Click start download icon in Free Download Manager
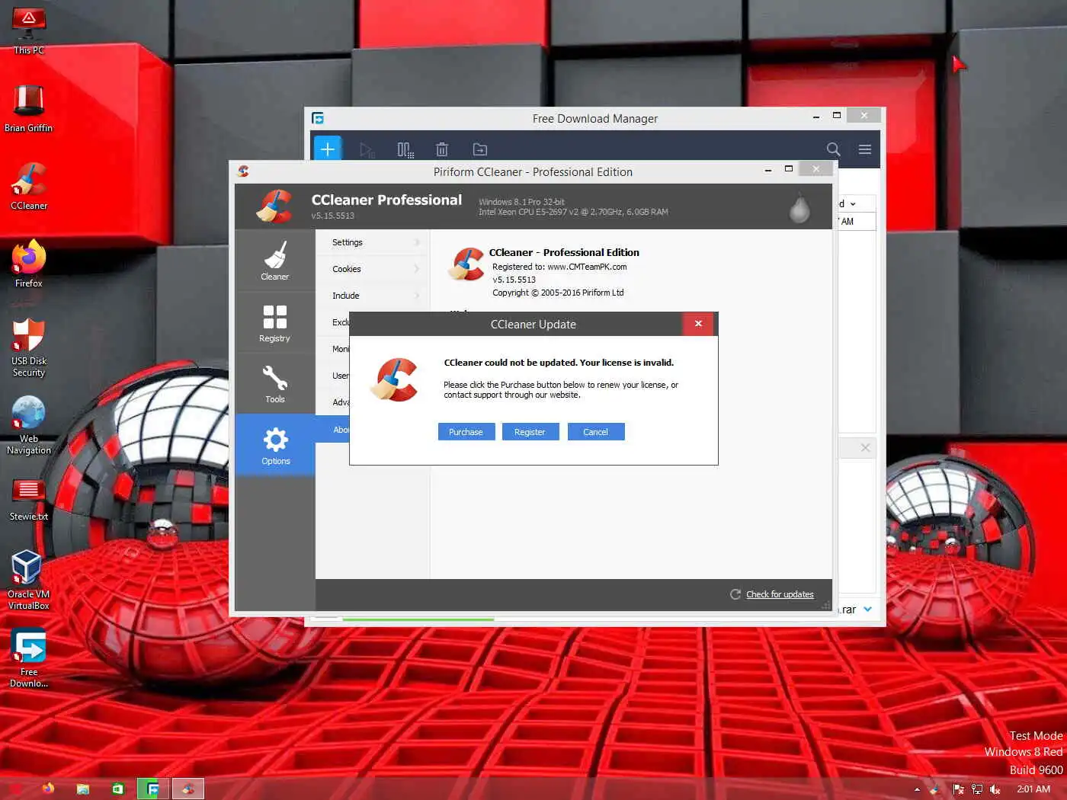1067x800 pixels. click(367, 149)
